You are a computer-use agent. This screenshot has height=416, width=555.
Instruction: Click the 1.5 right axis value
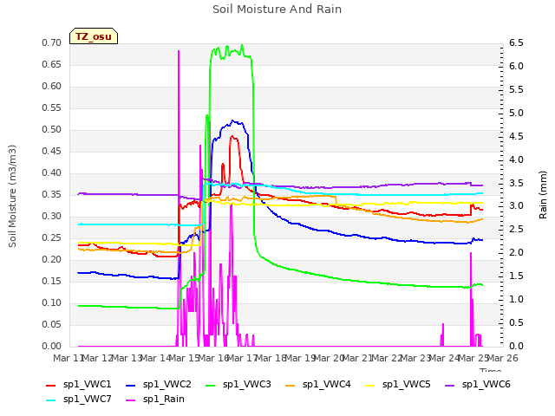point(516,276)
